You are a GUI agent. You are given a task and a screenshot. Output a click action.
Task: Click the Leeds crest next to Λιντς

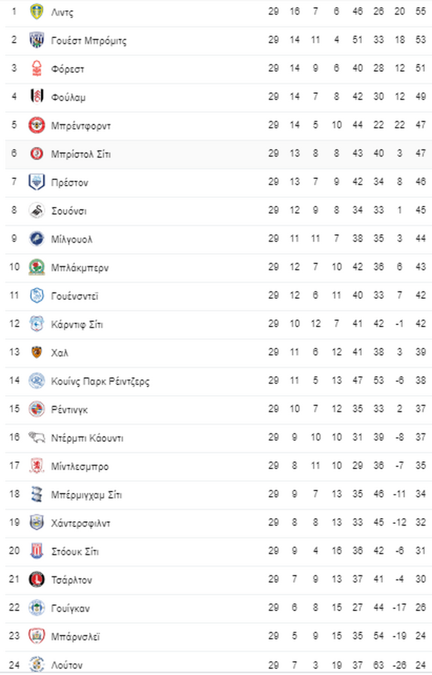point(37,12)
